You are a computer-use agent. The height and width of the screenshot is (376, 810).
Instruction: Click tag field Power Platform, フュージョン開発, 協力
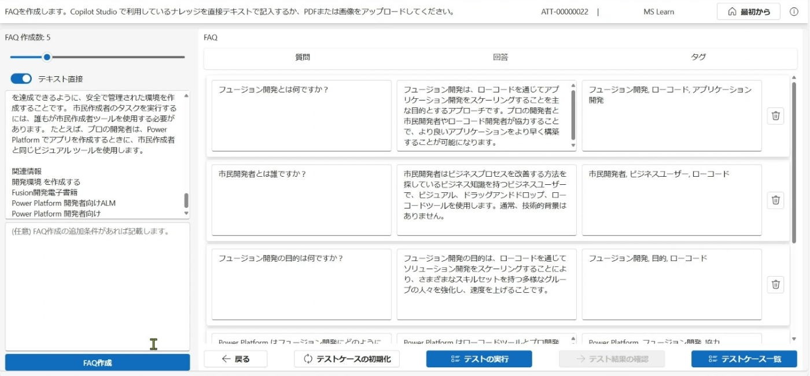click(672, 340)
